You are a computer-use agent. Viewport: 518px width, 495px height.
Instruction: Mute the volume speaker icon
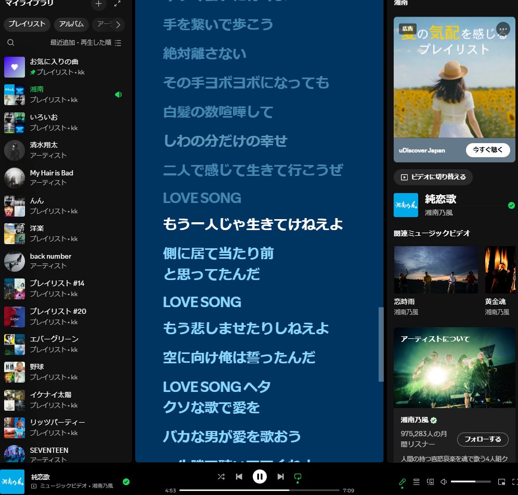(444, 482)
